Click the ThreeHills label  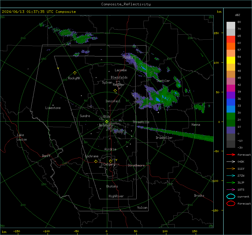click(x=141, y=122)
